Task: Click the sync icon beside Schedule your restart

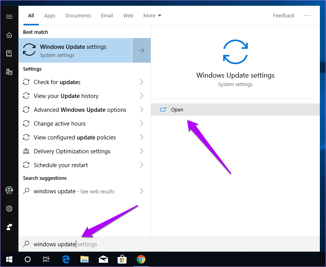Action: coord(26,165)
